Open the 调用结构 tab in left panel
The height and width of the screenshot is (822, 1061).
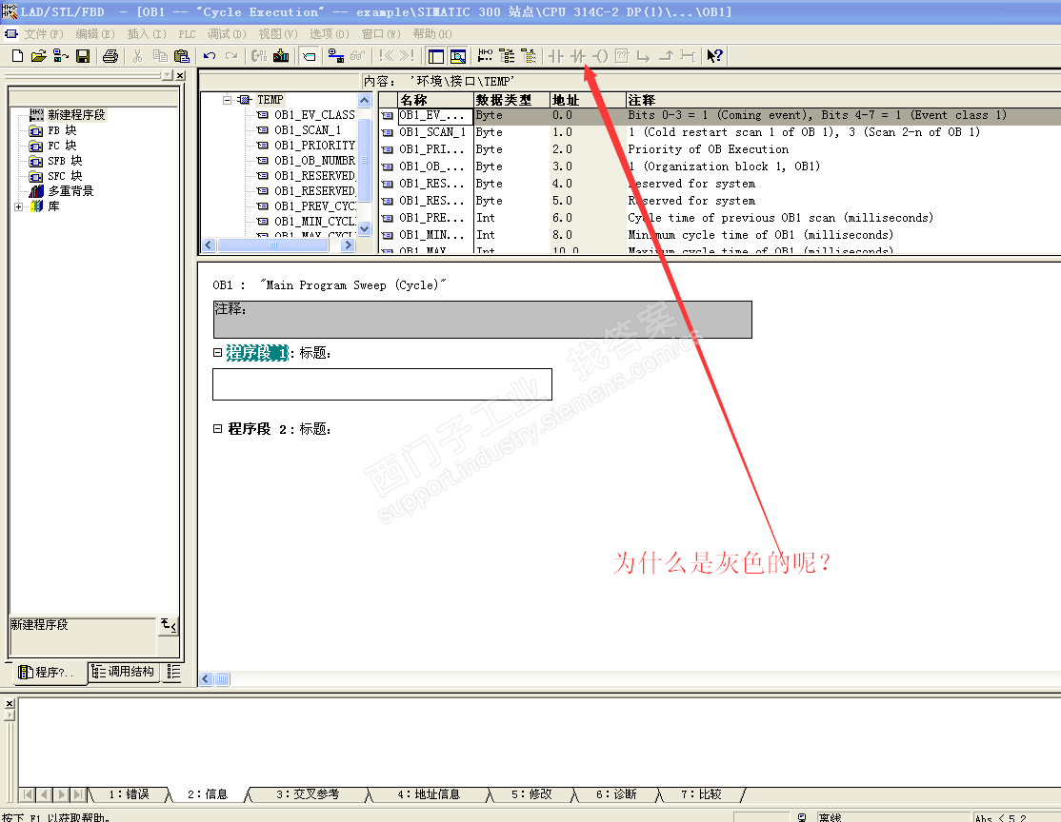pyautogui.click(x=124, y=672)
